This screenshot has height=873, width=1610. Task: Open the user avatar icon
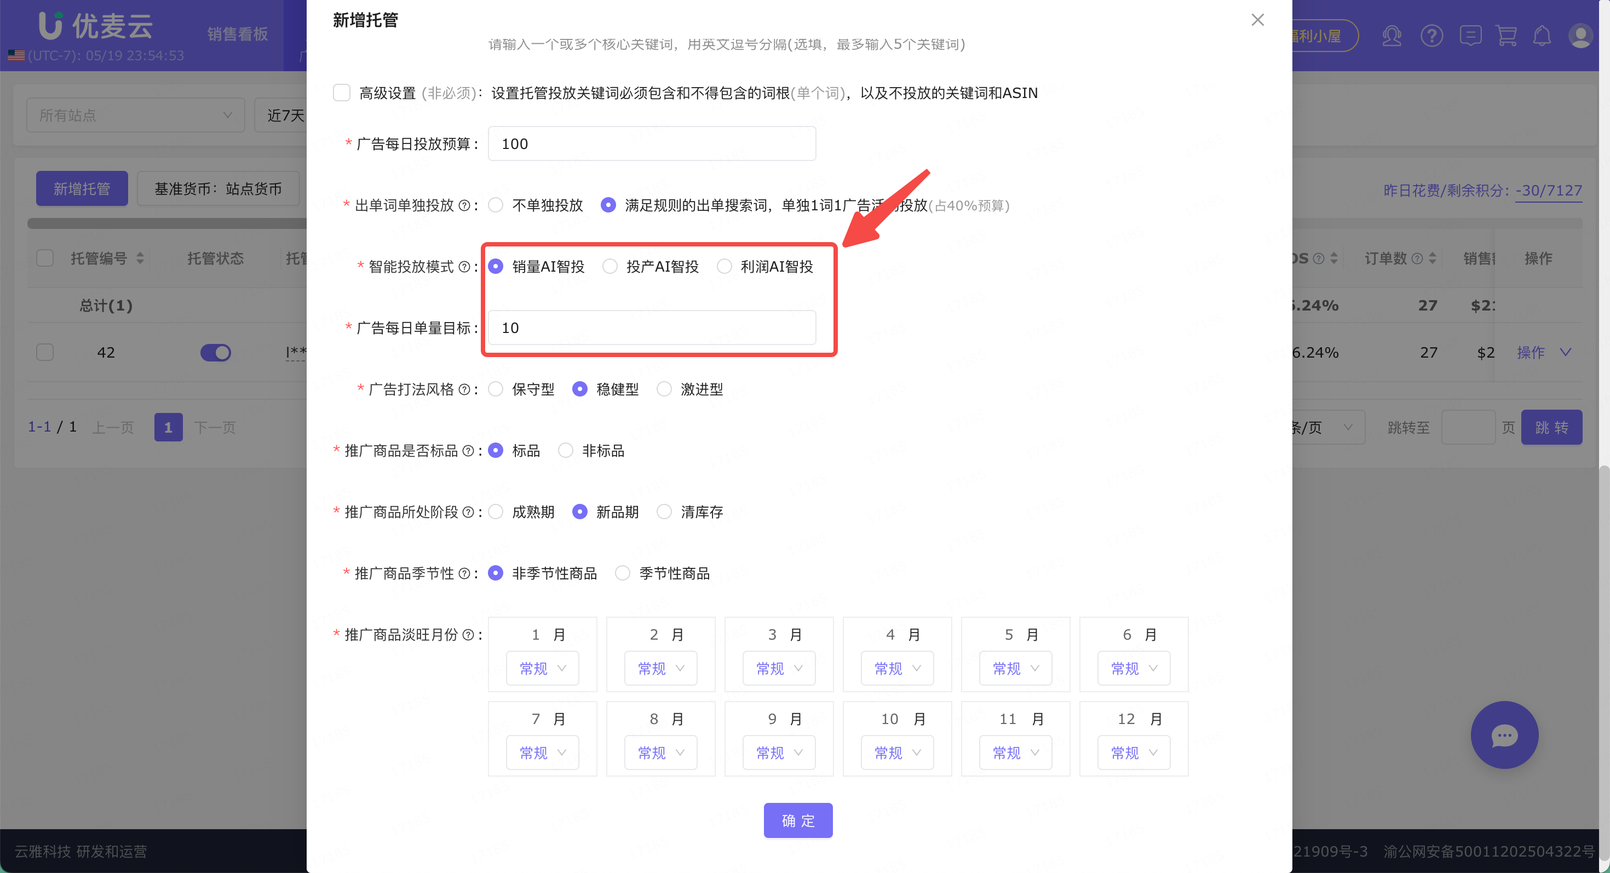[x=1580, y=36]
